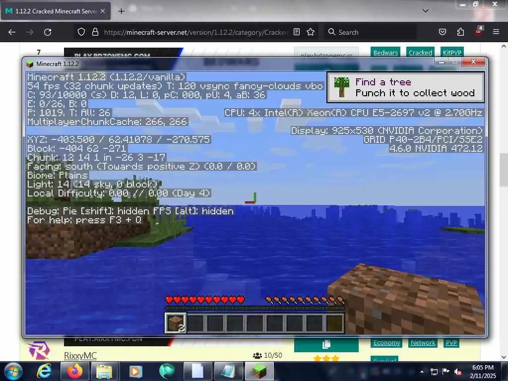Bookmark this page with the star icon
508x381 pixels.
pyautogui.click(x=311, y=32)
